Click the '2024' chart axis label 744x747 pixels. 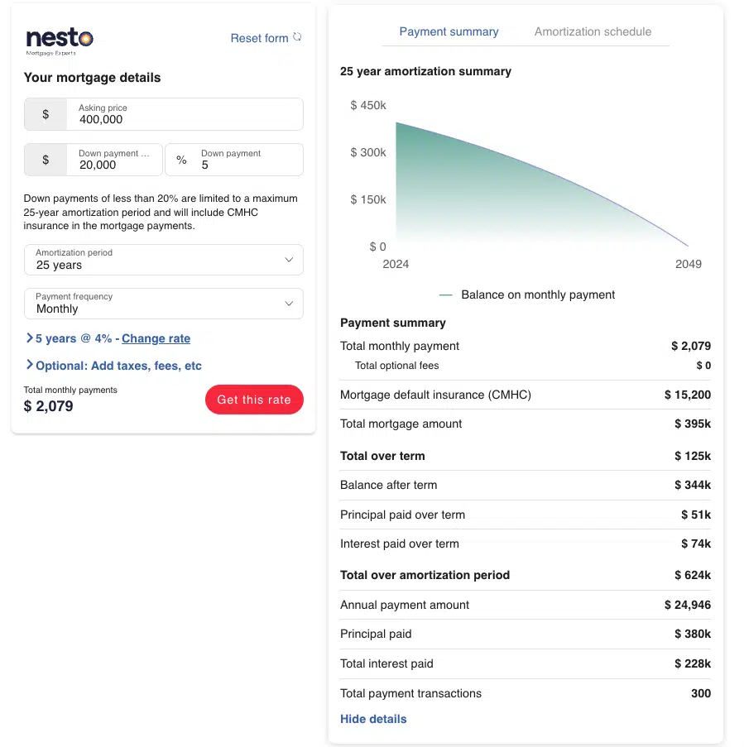396,264
